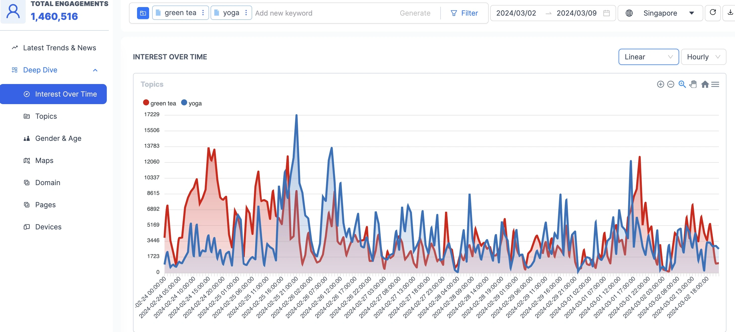The width and height of the screenshot is (735, 332).
Task: Open Latest Trends & News
Action: 54,48
